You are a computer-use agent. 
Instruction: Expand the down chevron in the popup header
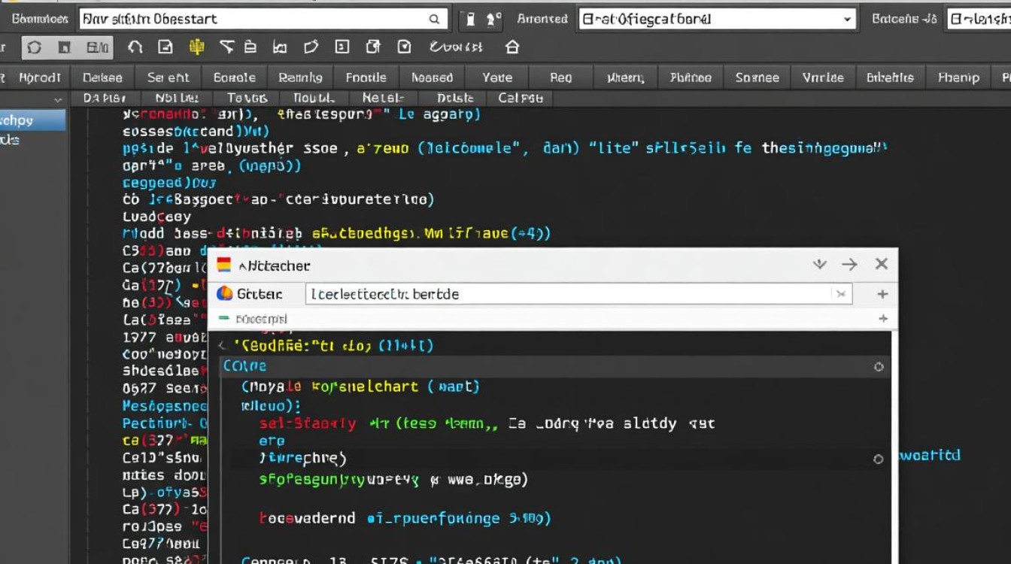(820, 264)
